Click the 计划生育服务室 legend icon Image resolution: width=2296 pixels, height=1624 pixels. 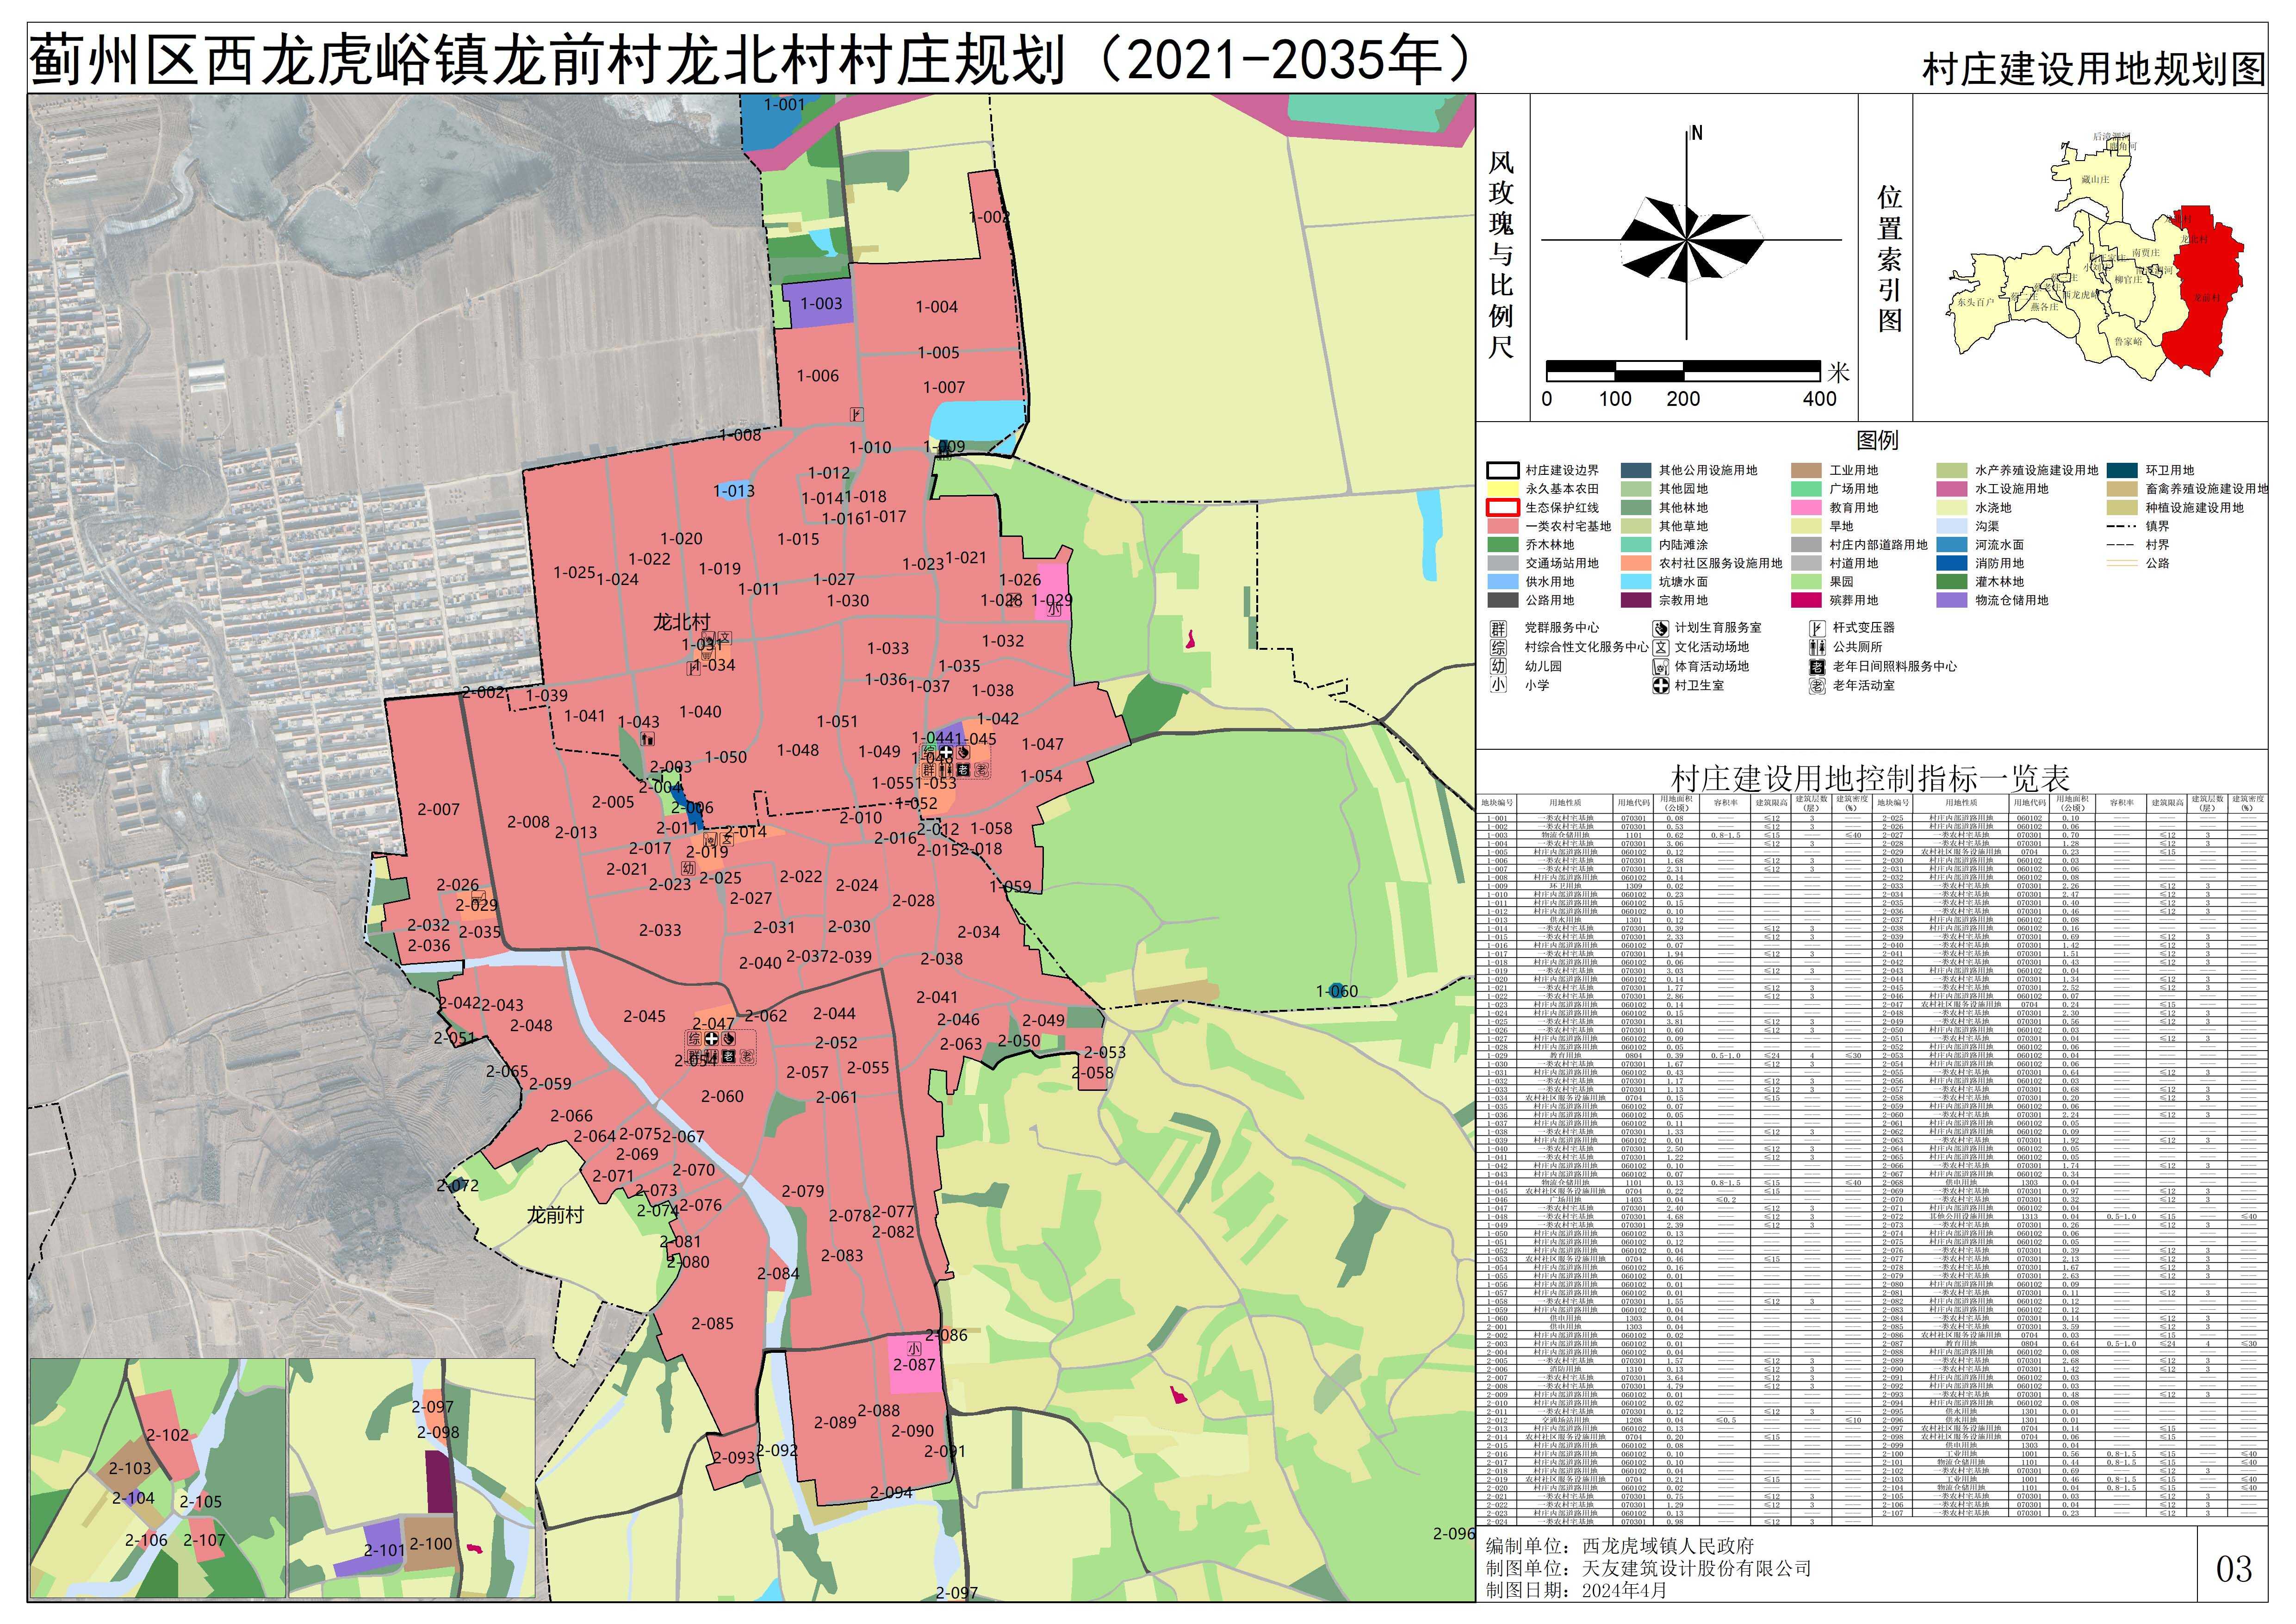pos(1661,628)
